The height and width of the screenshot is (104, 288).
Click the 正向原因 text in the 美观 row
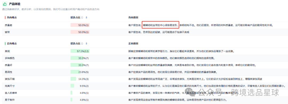(181, 51)
